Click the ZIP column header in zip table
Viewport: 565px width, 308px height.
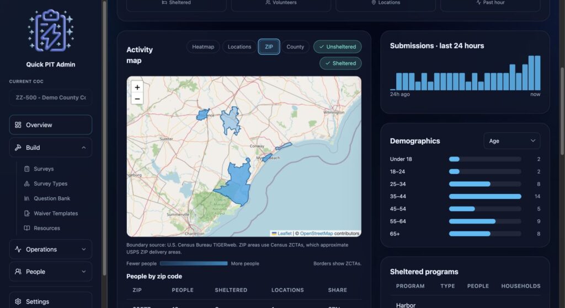pyautogui.click(x=137, y=290)
